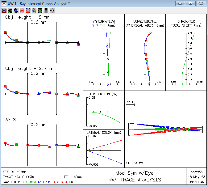Click the LONGITUDINAL SPHERICAL ABER. title
This screenshot has width=208, height=187.
tap(145, 23)
